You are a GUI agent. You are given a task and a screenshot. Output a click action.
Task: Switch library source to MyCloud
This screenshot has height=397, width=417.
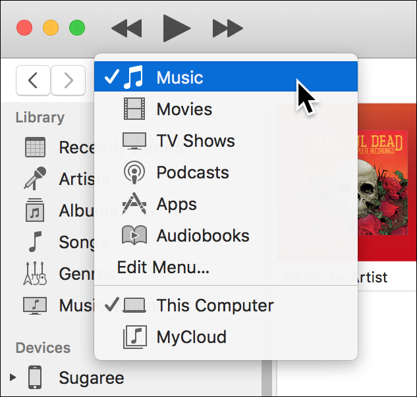coord(226,336)
